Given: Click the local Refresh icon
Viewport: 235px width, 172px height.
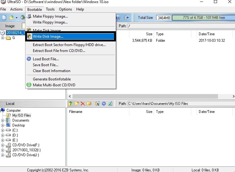Looking at the screenshot, I should [x=110, y=104].
